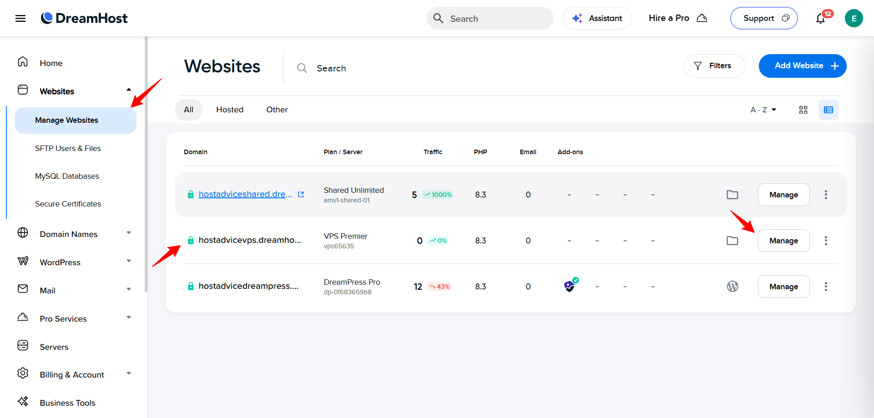The width and height of the screenshot is (874, 418).
Task: Expand the Pro Services section
Action: click(x=129, y=317)
